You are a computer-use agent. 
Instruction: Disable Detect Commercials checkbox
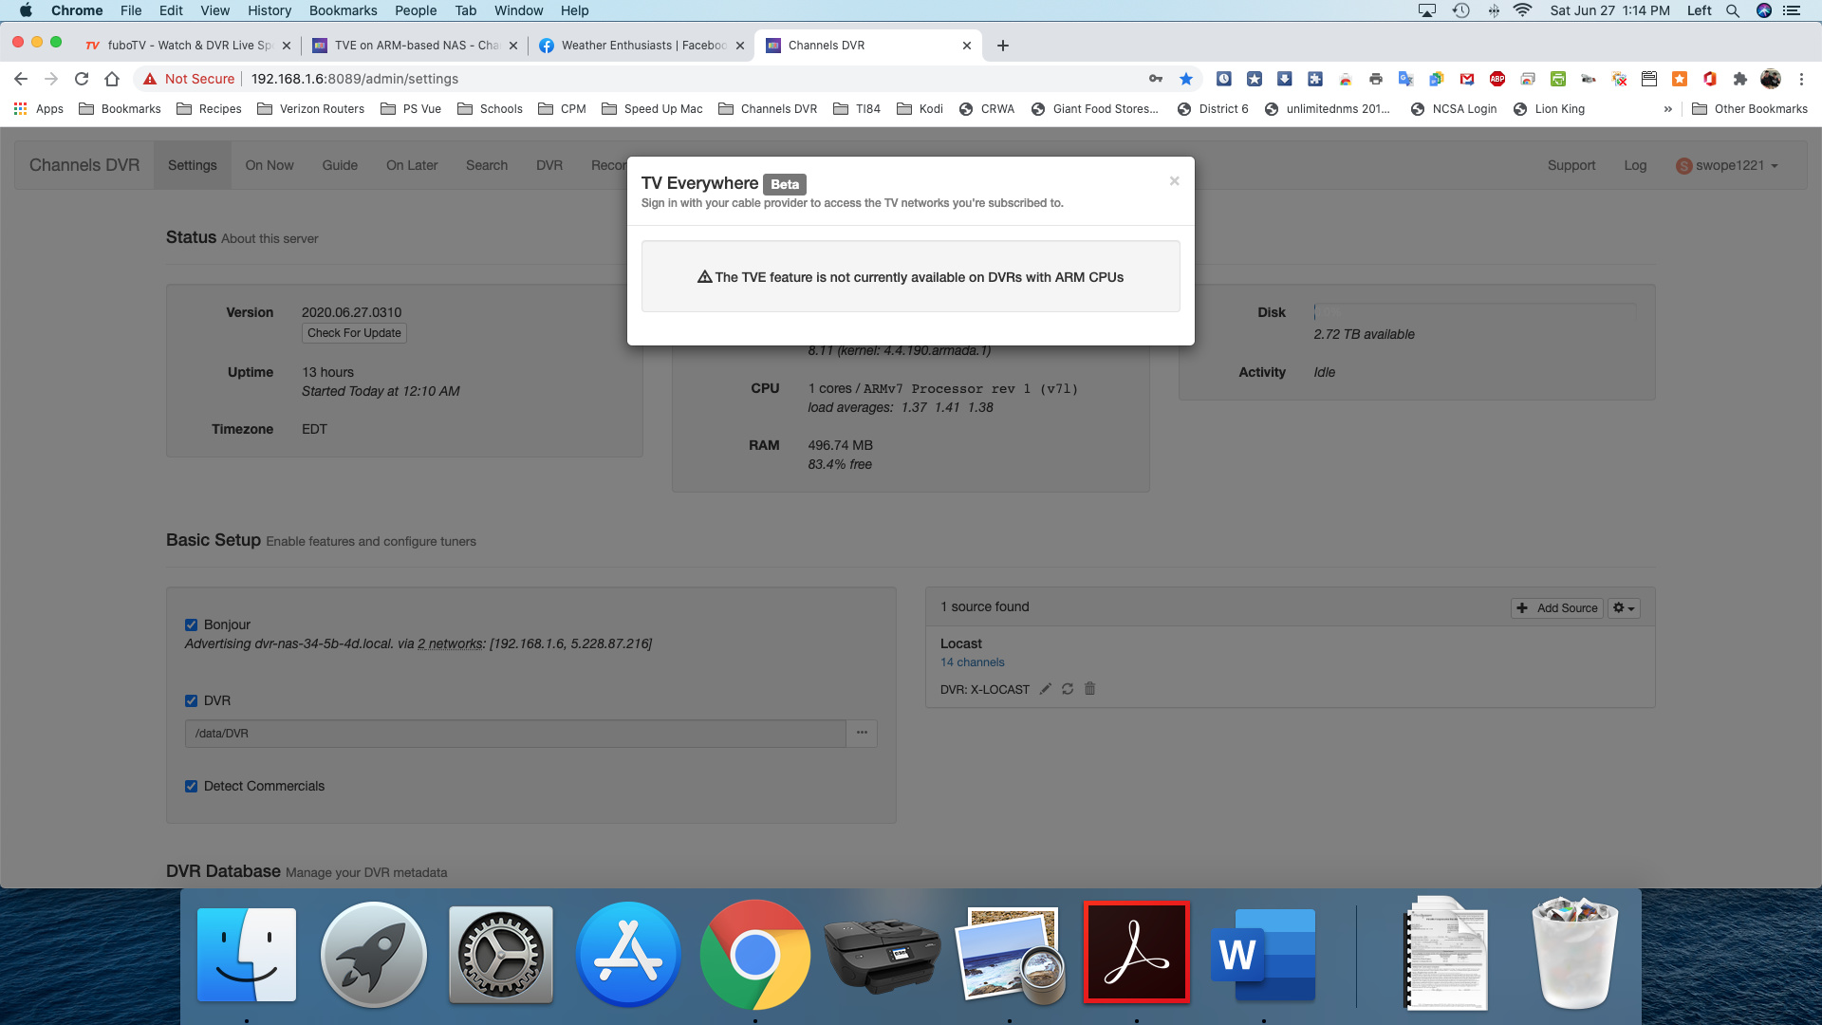coord(191,786)
